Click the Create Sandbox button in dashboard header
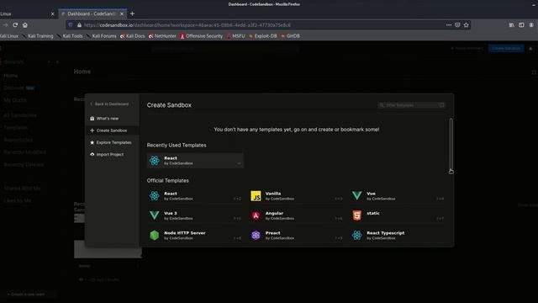The image size is (538, 303). [x=506, y=49]
